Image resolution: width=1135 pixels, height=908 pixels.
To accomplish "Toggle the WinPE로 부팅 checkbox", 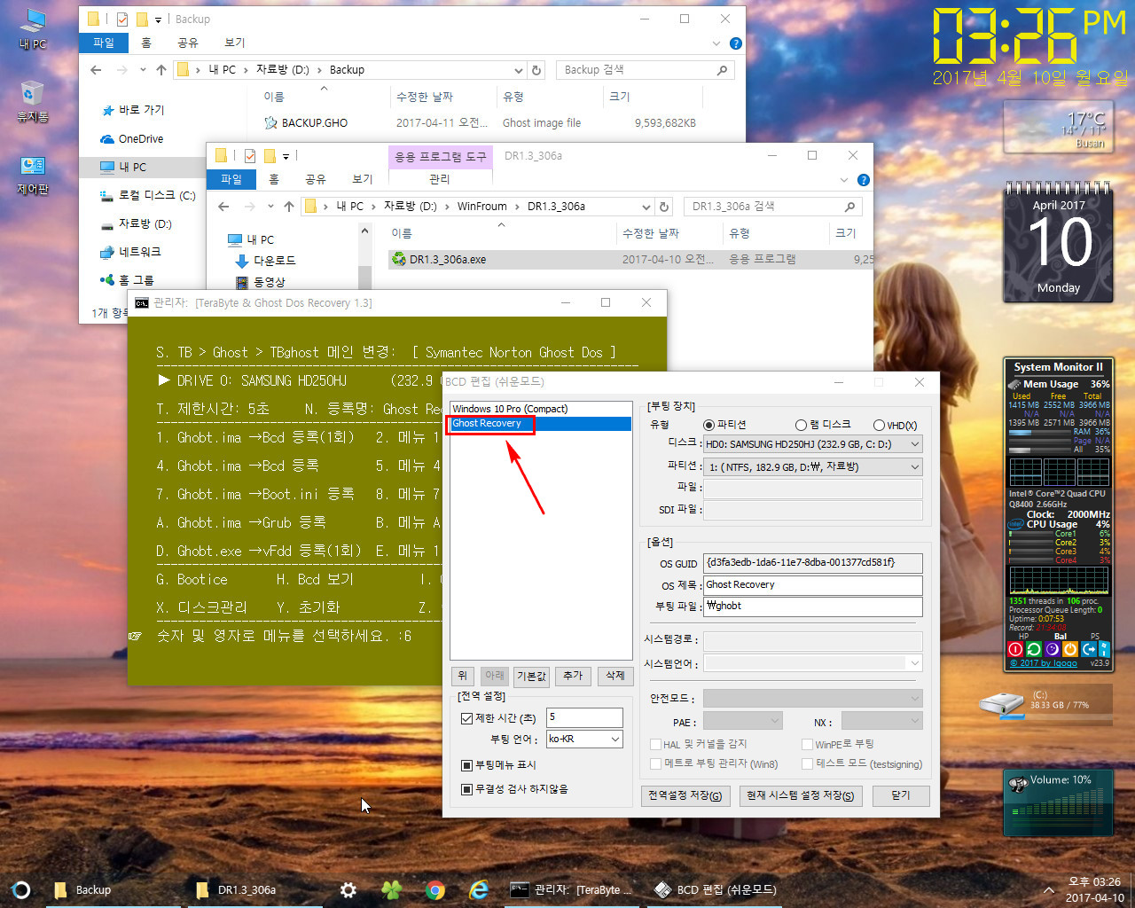I will tap(807, 745).
